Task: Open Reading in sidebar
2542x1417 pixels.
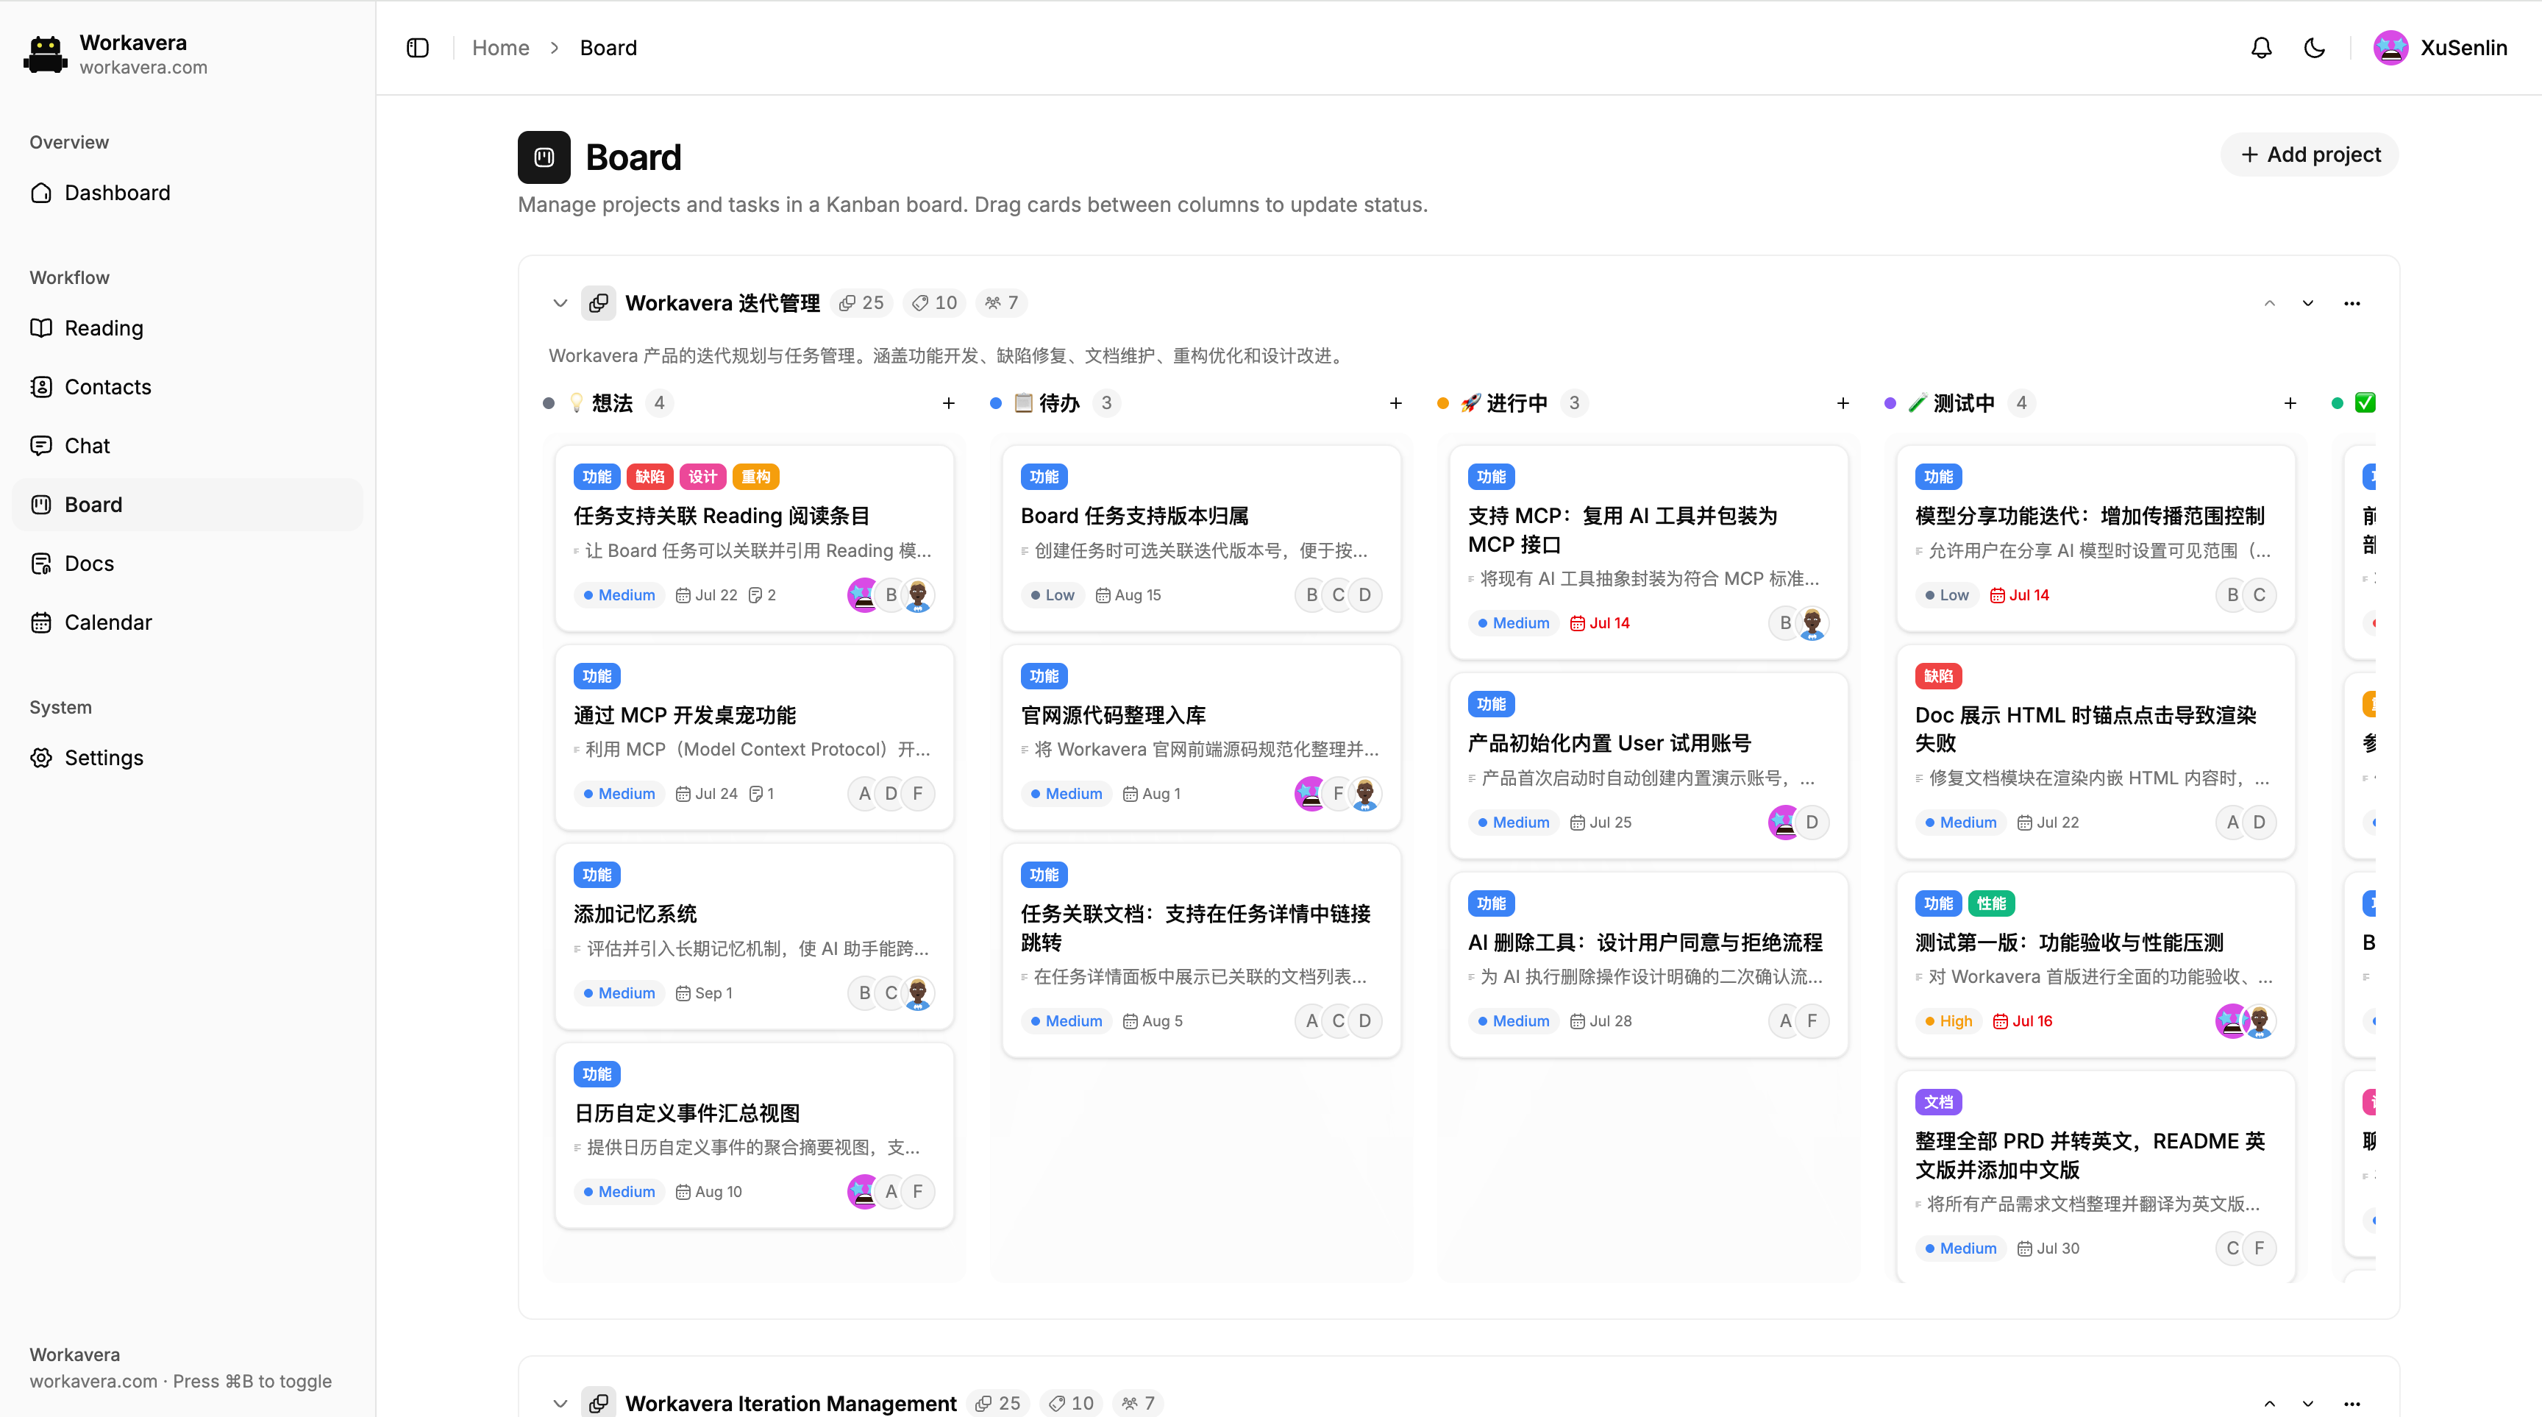Action: (x=188, y=327)
